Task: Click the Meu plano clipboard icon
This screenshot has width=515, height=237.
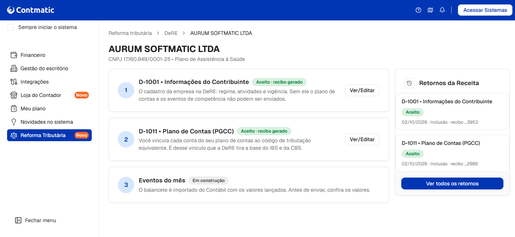Action: tap(14, 108)
